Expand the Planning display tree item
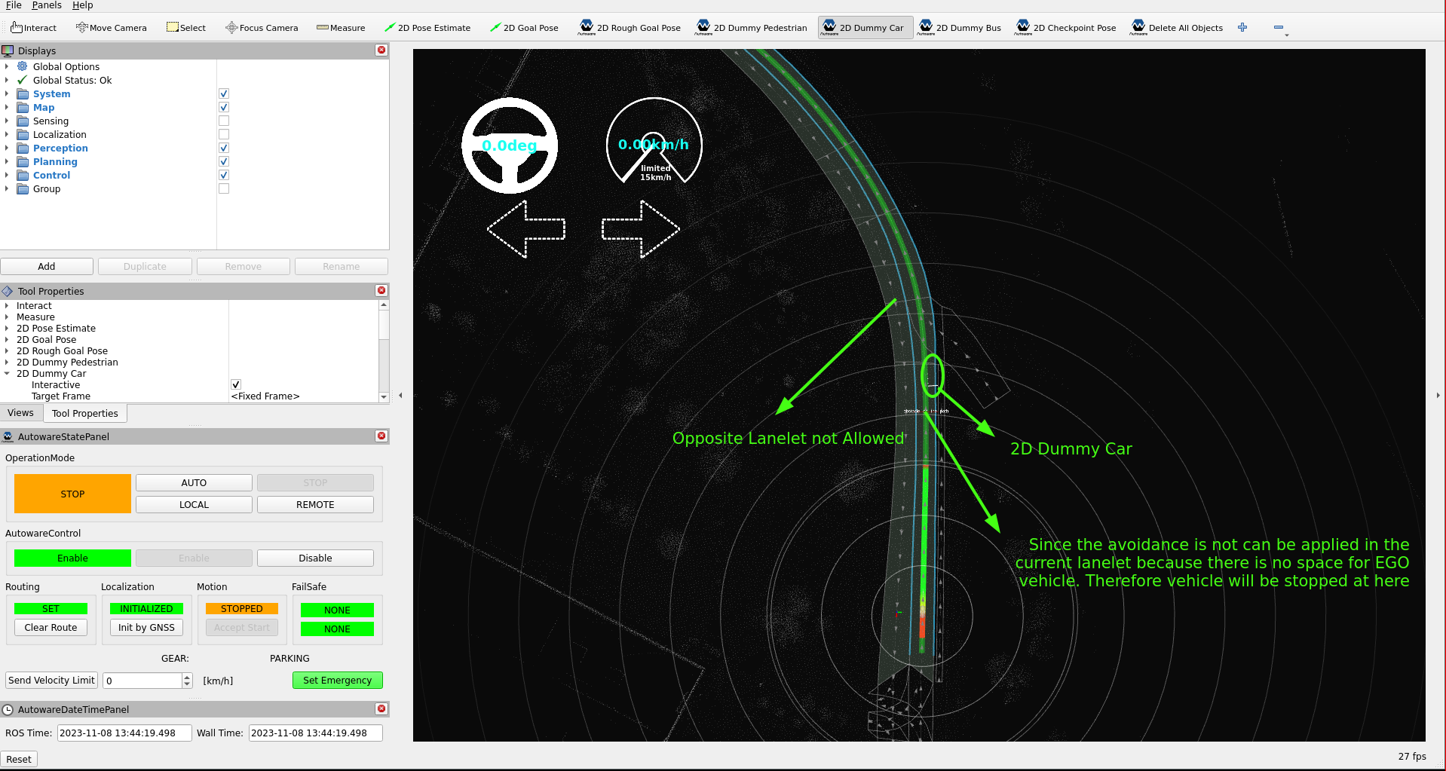 pyautogui.click(x=7, y=162)
